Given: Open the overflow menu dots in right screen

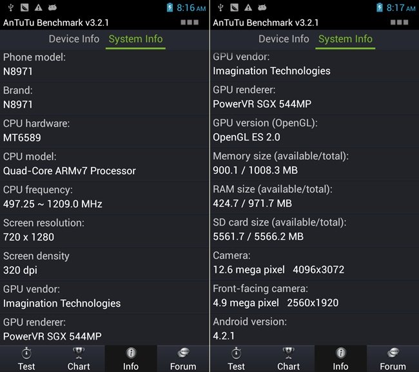Looking at the screenshot, I should tap(399, 22).
